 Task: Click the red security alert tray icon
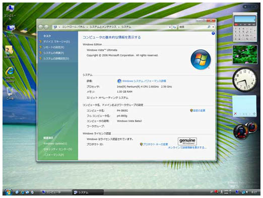(216, 191)
